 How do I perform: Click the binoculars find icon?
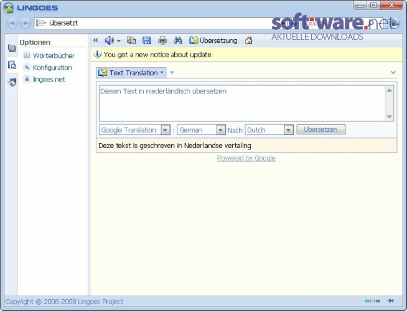178,40
